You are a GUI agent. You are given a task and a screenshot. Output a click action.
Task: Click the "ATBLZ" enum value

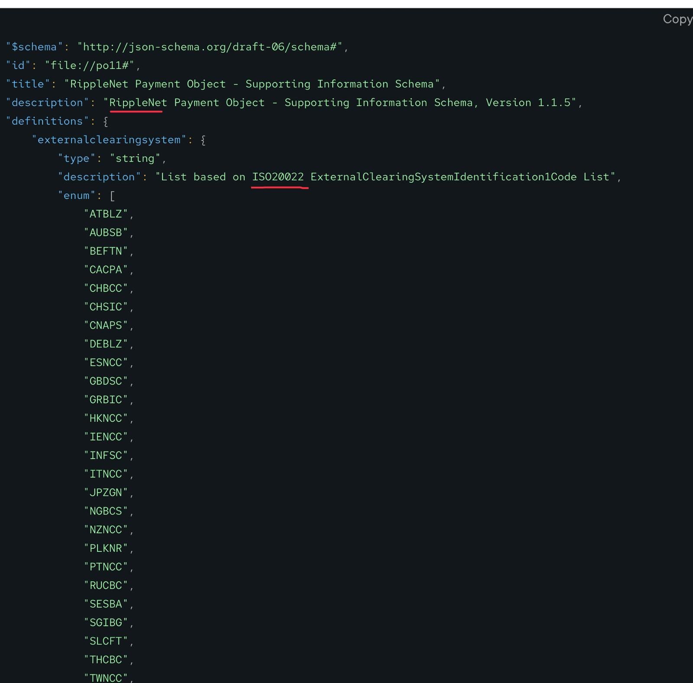pos(106,214)
